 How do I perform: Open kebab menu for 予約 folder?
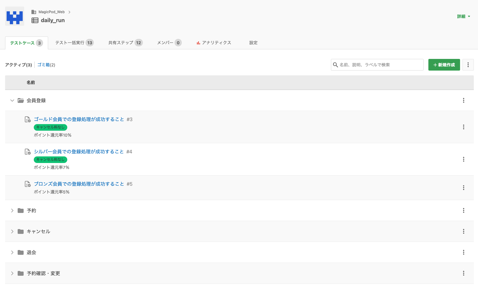point(463,211)
